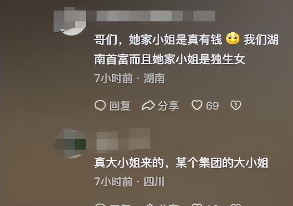Image resolution: width=293 pixels, height=206 pixels.
Task: Click the "7小时前" timestamp beside 四川
Action: pos(113,182)
